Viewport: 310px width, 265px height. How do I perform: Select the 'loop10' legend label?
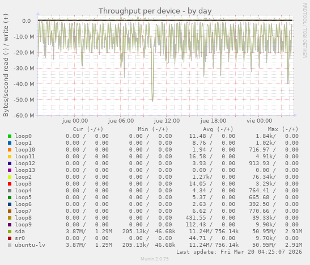(25, 150)
